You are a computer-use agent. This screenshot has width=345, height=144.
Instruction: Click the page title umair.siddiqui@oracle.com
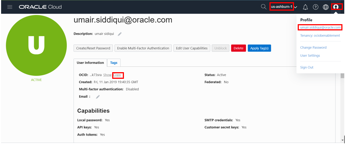click(123, 20)
